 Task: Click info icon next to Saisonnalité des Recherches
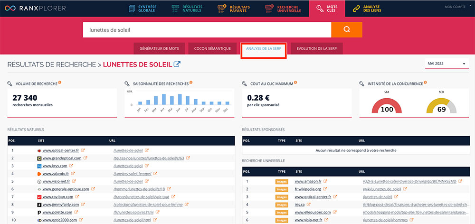[191, 82]
